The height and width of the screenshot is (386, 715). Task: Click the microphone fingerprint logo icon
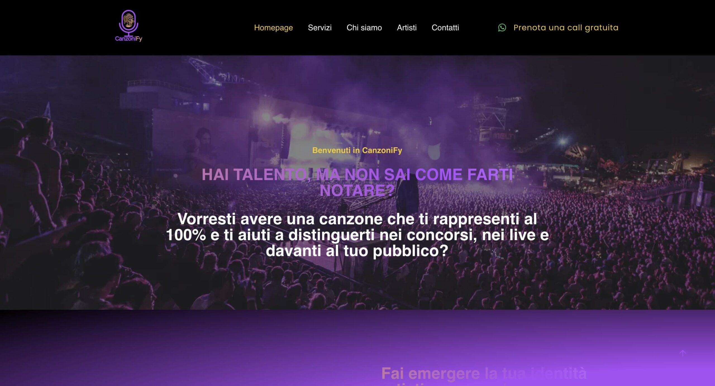[128, 22]
